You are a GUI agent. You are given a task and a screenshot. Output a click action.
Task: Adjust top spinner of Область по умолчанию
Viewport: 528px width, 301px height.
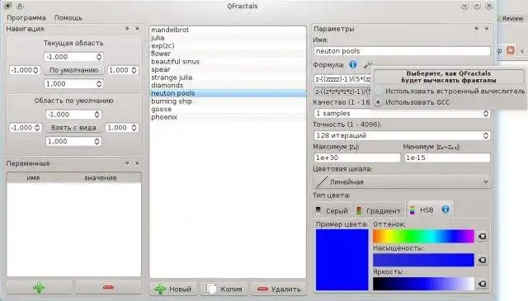(73, 115)
